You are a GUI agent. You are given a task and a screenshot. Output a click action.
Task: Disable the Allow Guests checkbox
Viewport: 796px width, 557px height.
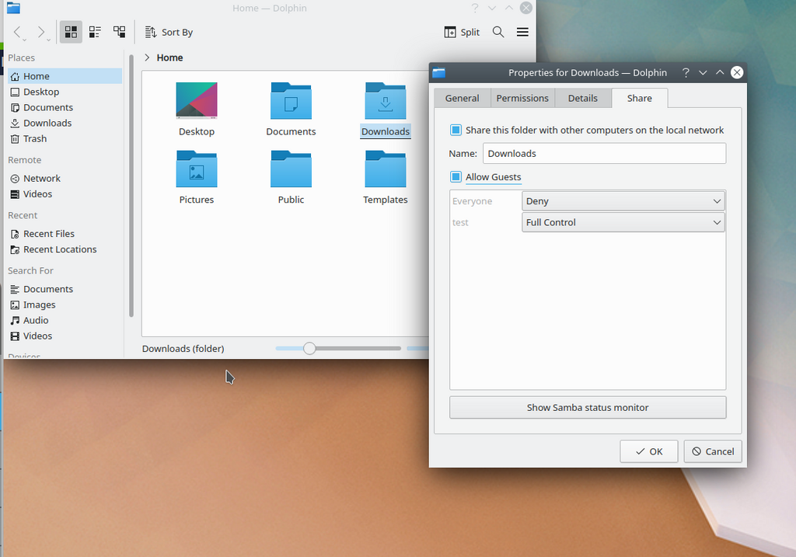point(456,177)
